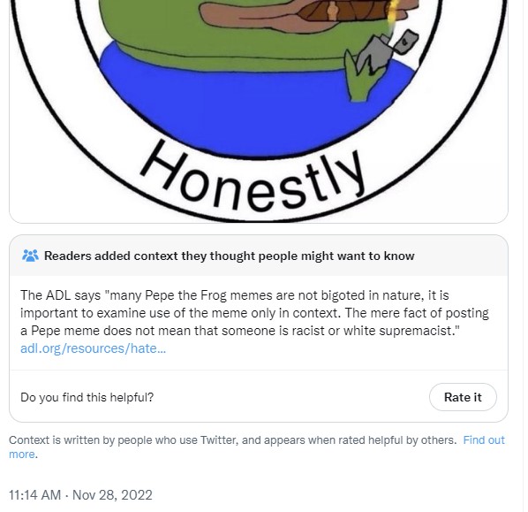This screenshot has height=512, width=528.
Task: Click the vertical scrollbar on the right edge
Action: point(525,256)
